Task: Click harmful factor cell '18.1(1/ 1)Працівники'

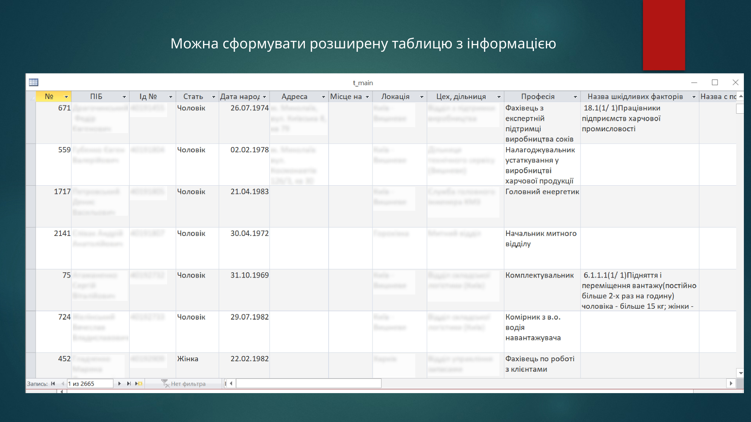Action: [x=640, y=123]
